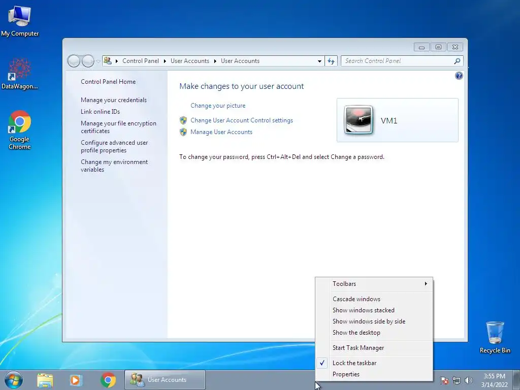This screenshot has height=390, width=520.
Task: Click the Back navigation button
Action: [x=74, y=61]
